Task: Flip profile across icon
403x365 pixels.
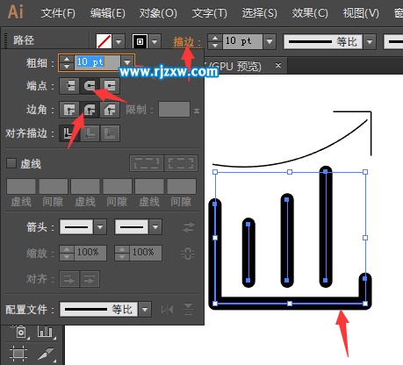Action: pos(188,310)
